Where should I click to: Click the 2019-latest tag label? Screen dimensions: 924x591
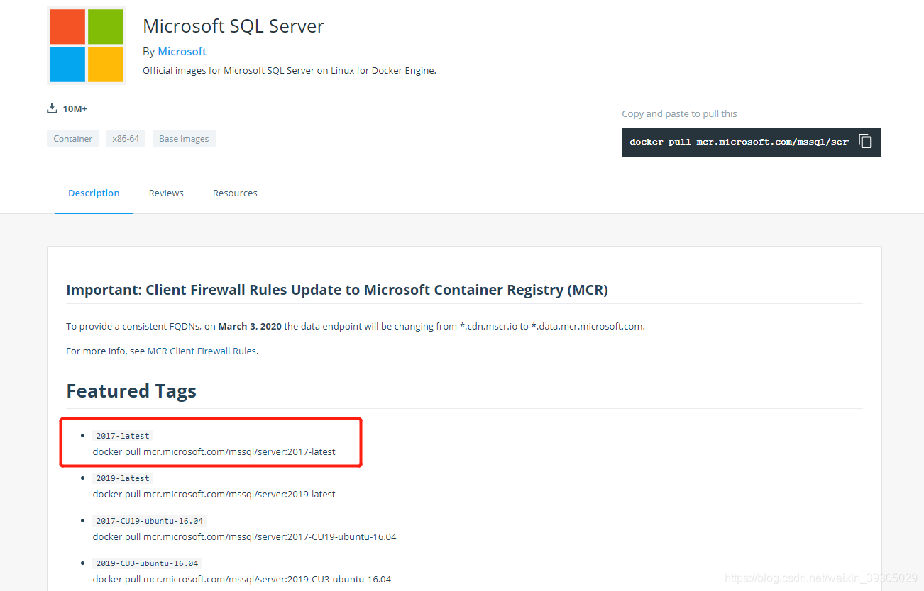(123, 478)
